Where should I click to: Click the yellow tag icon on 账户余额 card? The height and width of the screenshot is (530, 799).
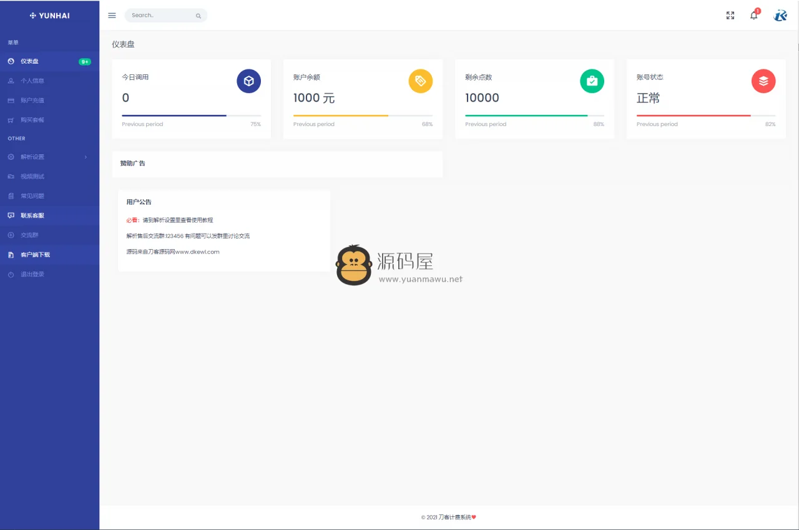click(420, 81)
